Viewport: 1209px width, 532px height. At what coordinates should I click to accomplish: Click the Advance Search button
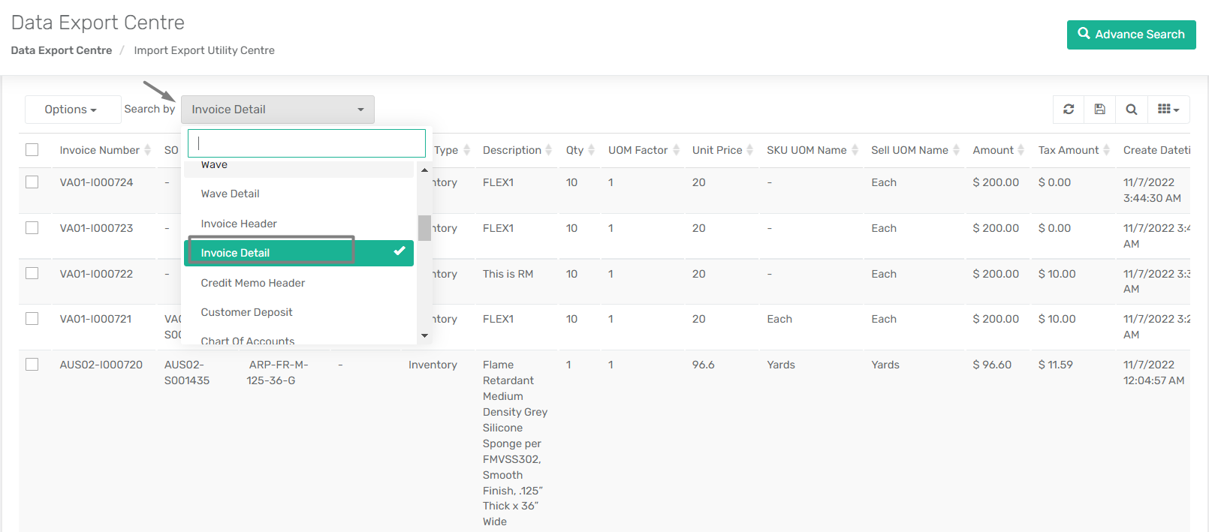pyautogui.click(x=1132, y=35)
